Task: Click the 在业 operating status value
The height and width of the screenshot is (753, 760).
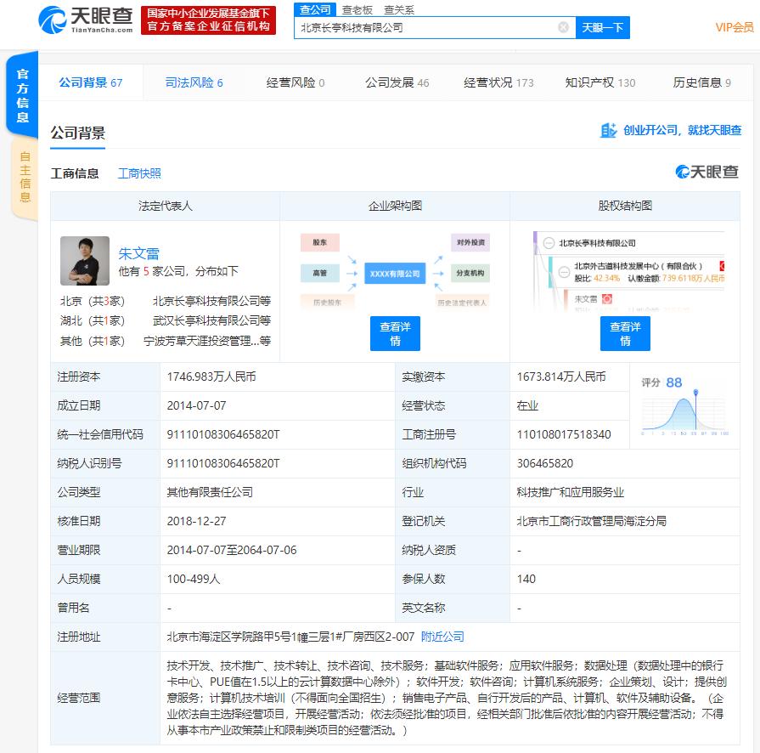Action: coord(527,405)
